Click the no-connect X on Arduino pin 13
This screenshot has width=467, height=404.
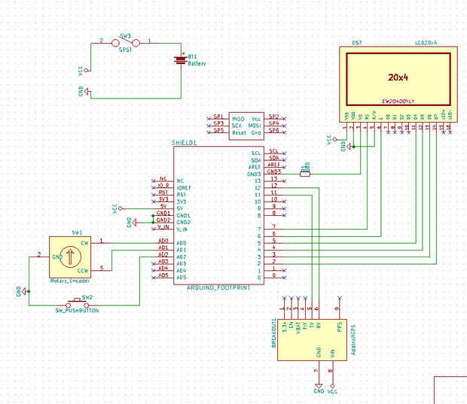coord(285,181)
